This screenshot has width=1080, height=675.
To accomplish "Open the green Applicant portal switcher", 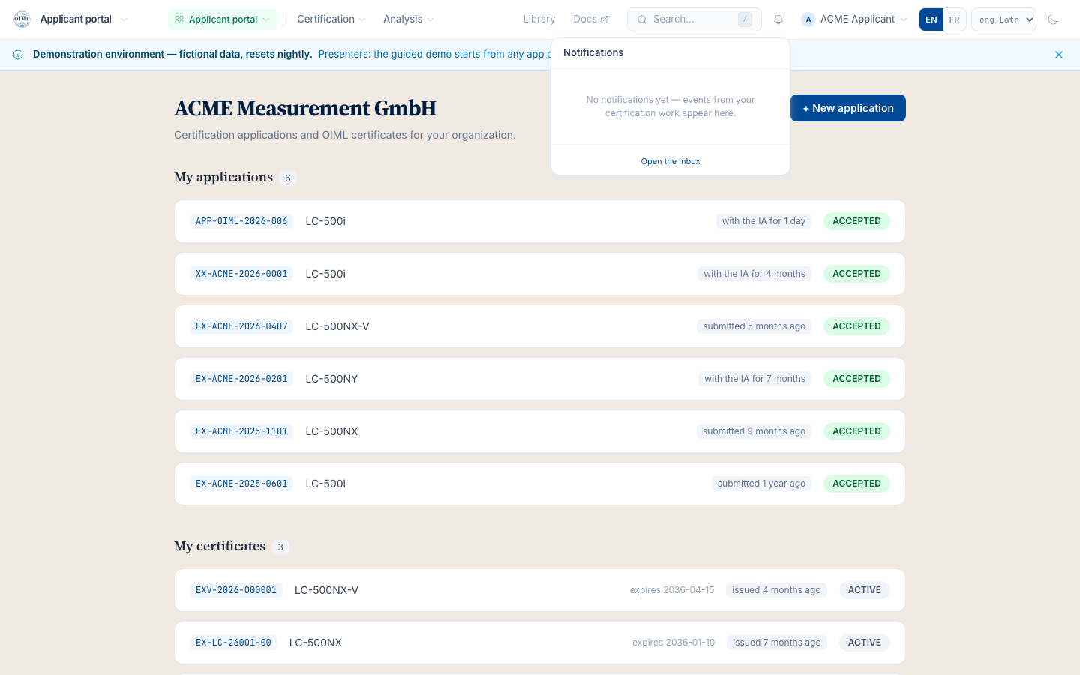I will pos(222,19).
